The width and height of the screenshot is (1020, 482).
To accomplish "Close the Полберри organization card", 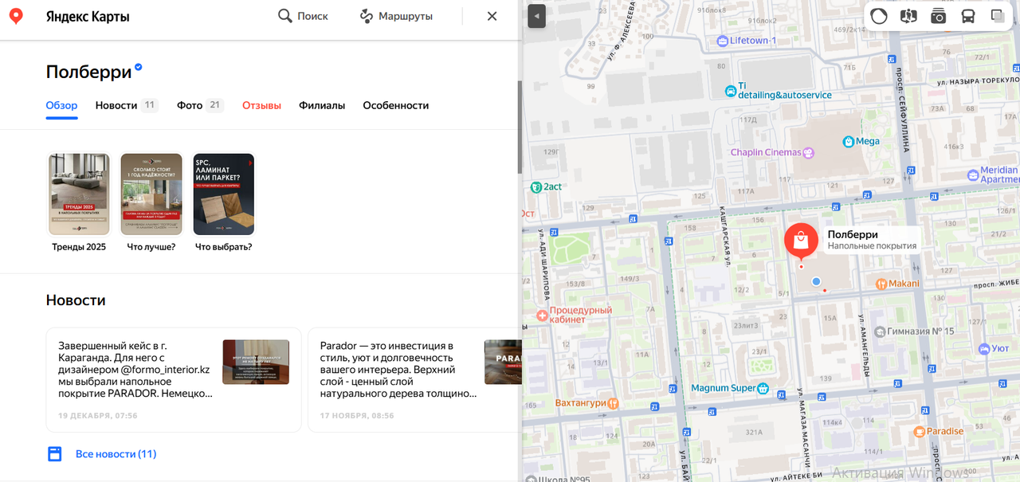I will point(492,16).
